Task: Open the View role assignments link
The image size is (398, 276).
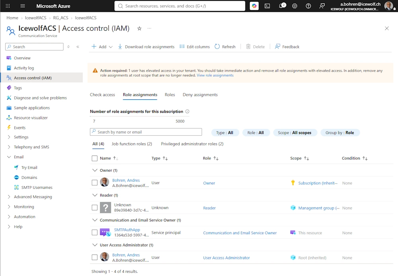Action: pyautogui.click(x=215, y=75)
